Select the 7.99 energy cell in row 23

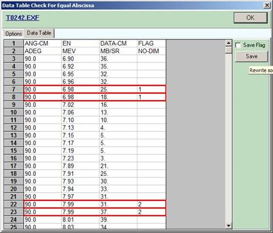coord(80,212)
